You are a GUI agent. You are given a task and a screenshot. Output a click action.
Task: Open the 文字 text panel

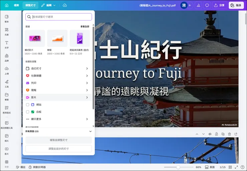click(7, 45)
